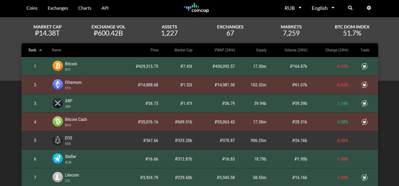Click Litecoin VWAP ₽3,945.58

tap(226, 178)
